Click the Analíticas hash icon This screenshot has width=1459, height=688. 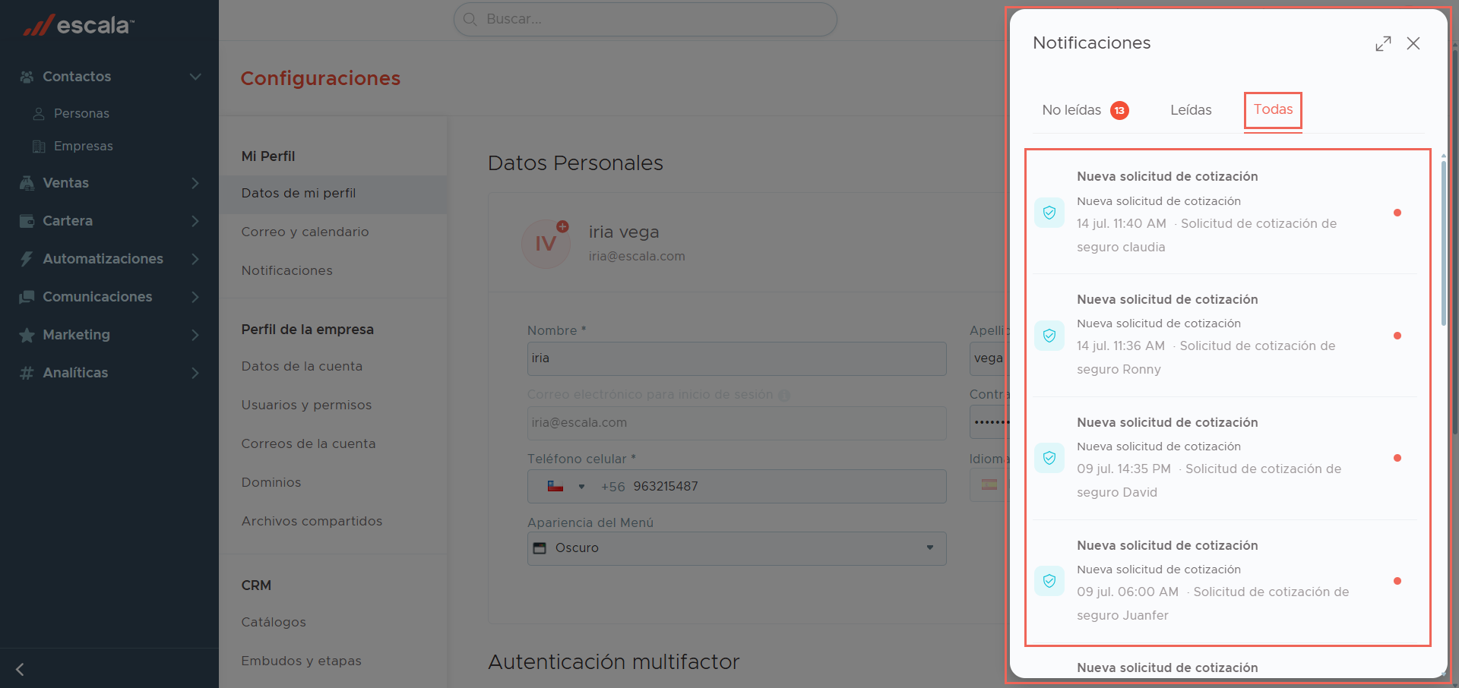27,373
